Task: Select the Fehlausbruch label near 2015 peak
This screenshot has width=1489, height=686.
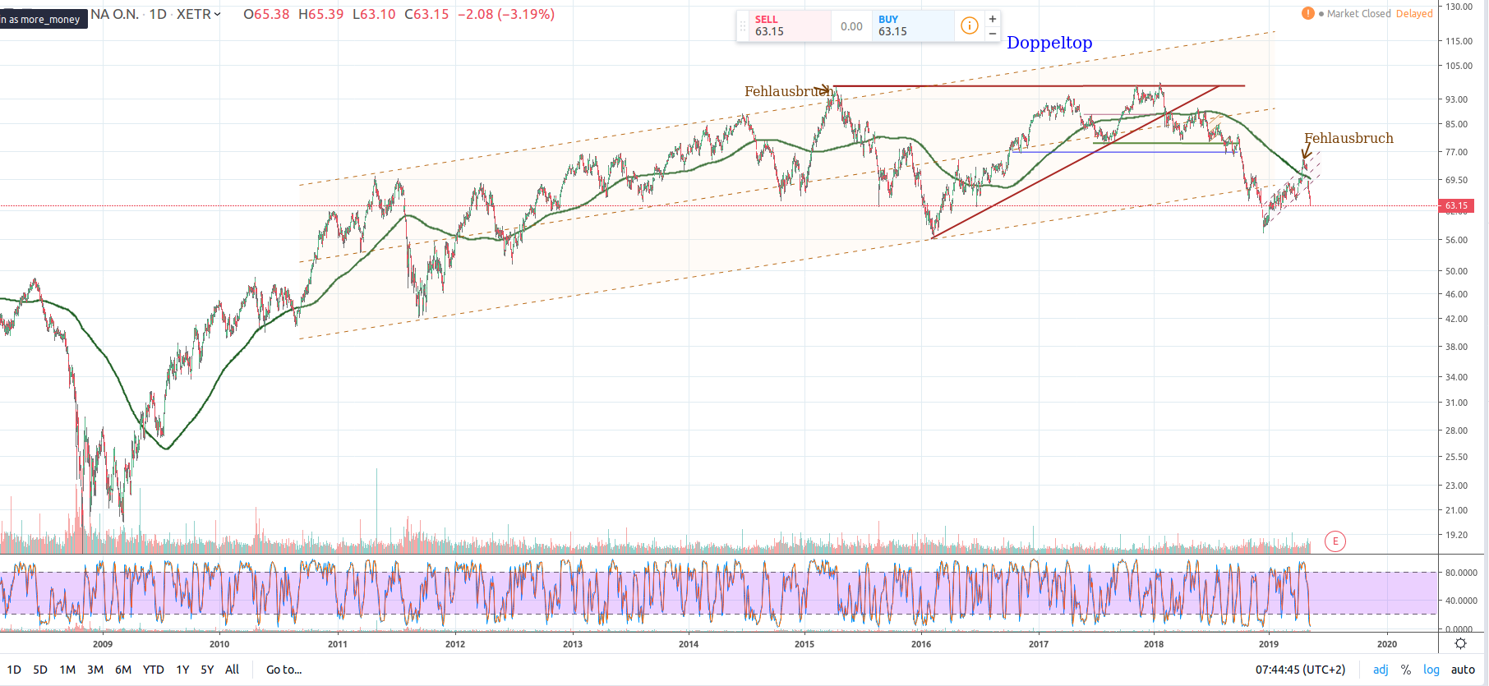Action: pyautogui.click(x=789, y=91)
